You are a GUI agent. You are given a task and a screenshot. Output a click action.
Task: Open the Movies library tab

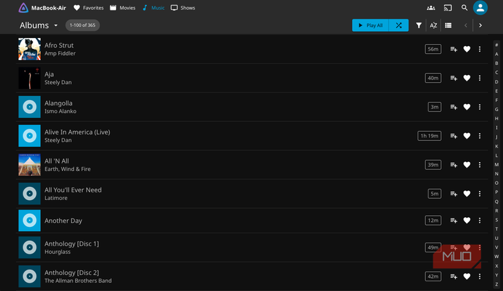pyautogui.click(x=123, y=8)
